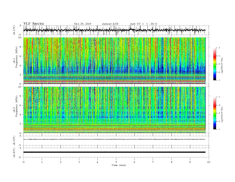The width and height of the screenshot is (235, 182).
Task: Click the time axis tick label 3
Action: coord(79,162)
